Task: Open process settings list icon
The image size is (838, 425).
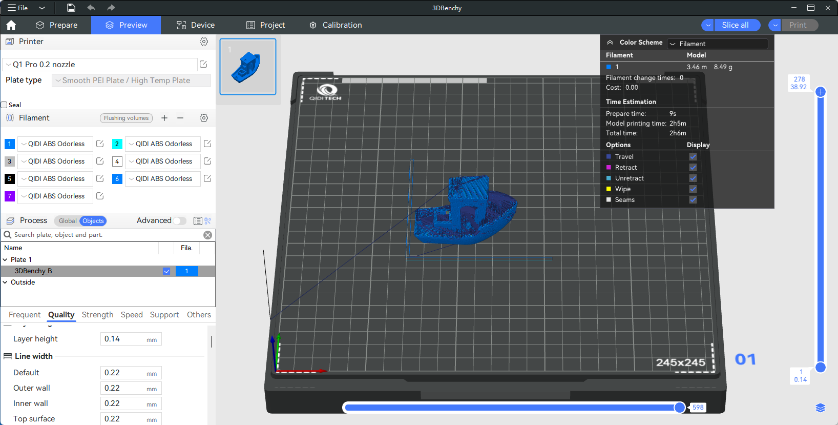Action: point(198,221)
